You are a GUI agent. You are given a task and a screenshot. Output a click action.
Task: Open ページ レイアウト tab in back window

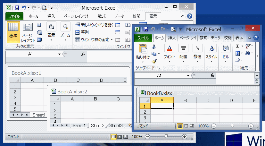(76, 16)
